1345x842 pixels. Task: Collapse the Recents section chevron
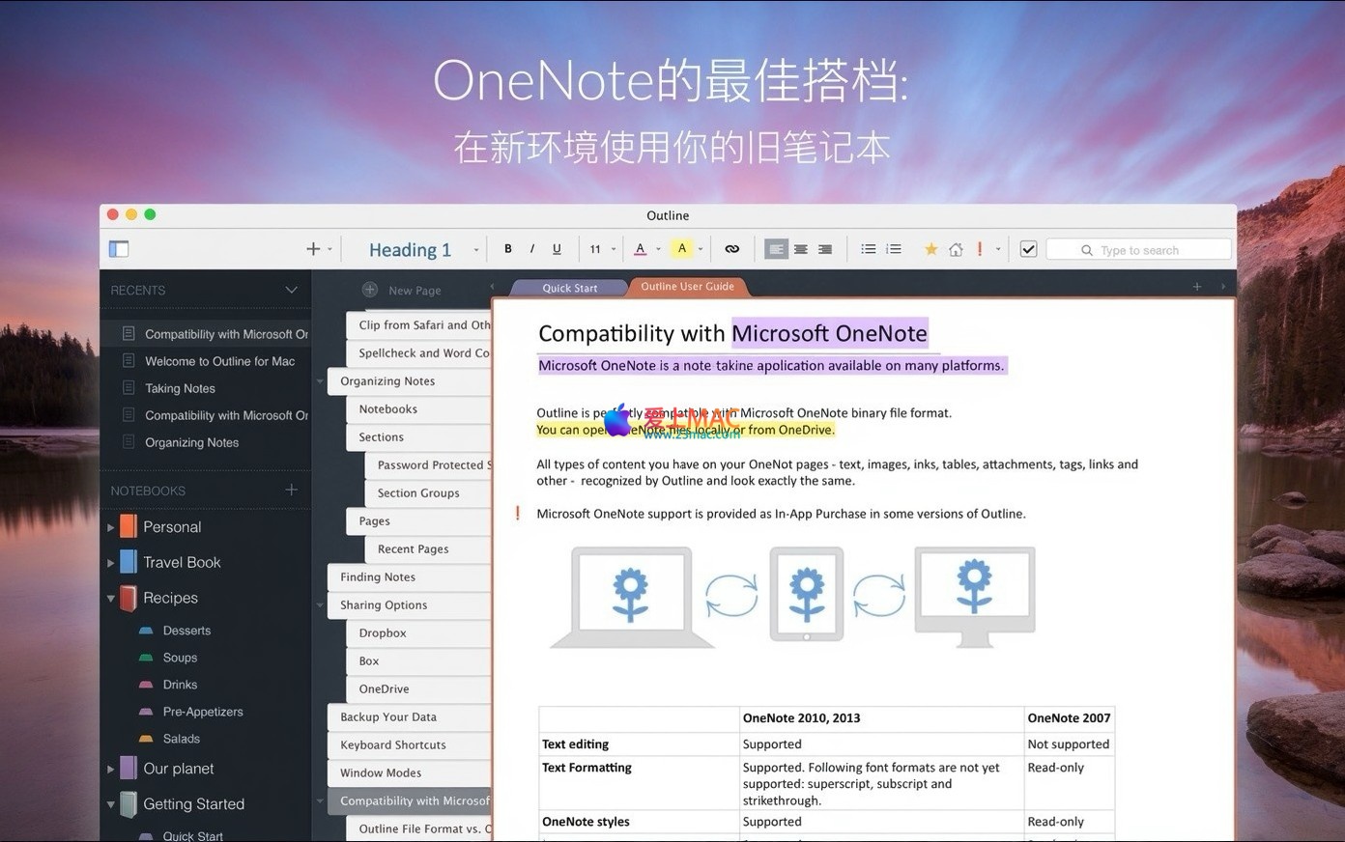(291, 290)
